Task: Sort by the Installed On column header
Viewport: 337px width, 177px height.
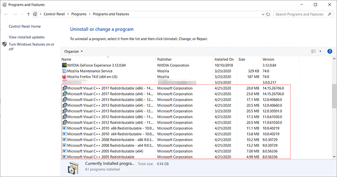Action: [x=225, y=59]
